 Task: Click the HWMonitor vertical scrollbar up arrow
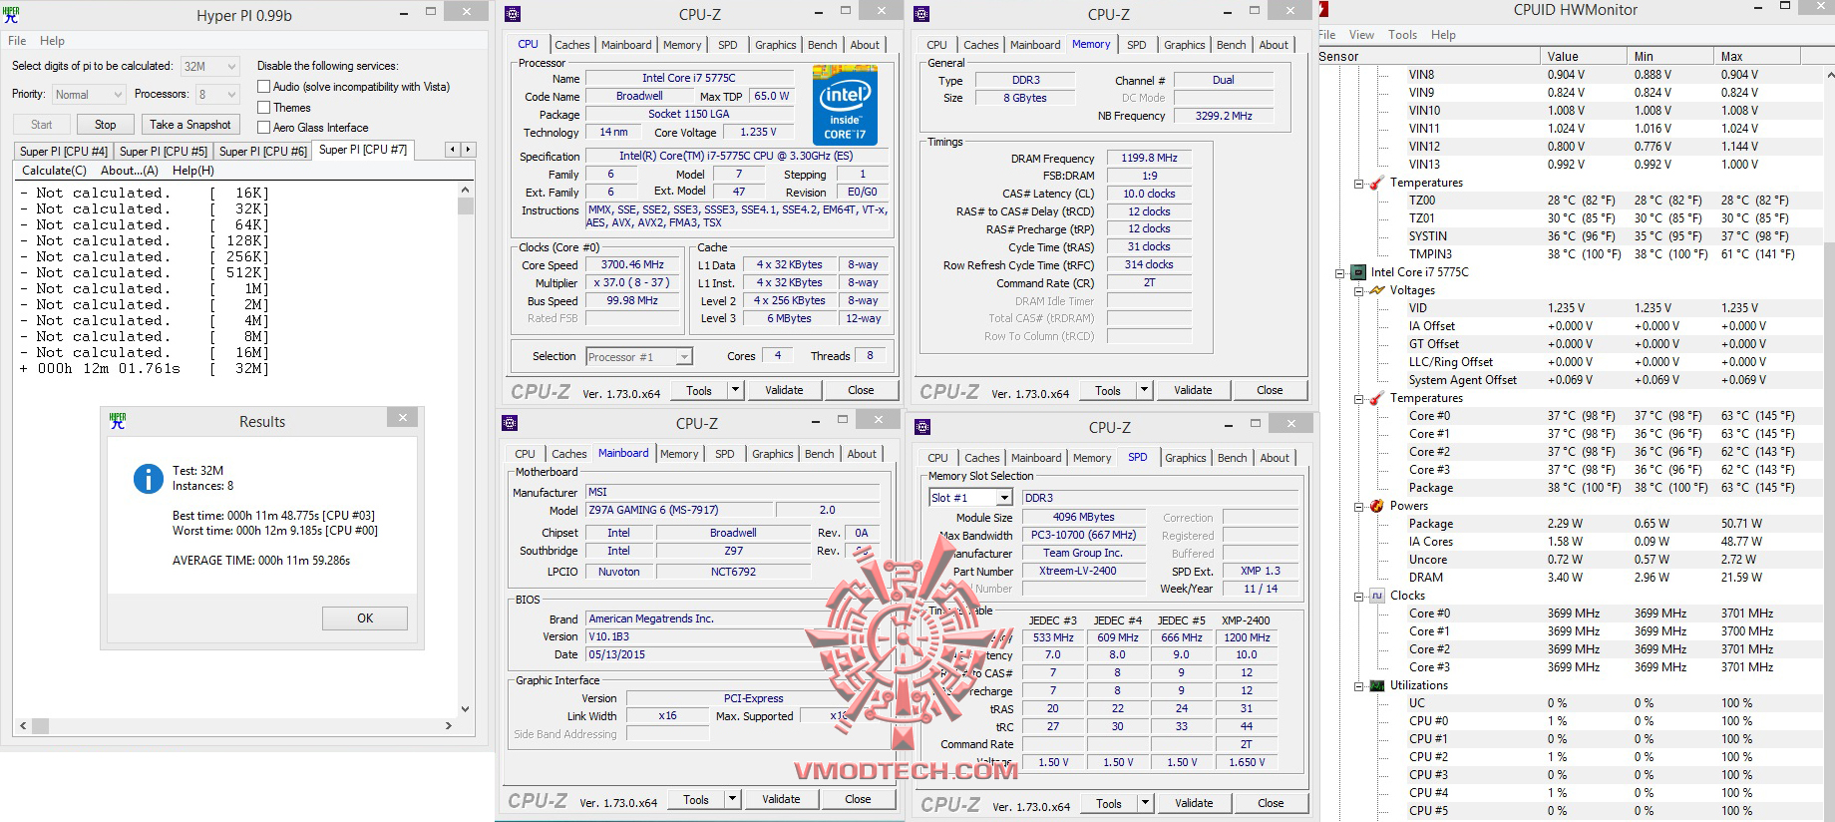pos(1829,75)
